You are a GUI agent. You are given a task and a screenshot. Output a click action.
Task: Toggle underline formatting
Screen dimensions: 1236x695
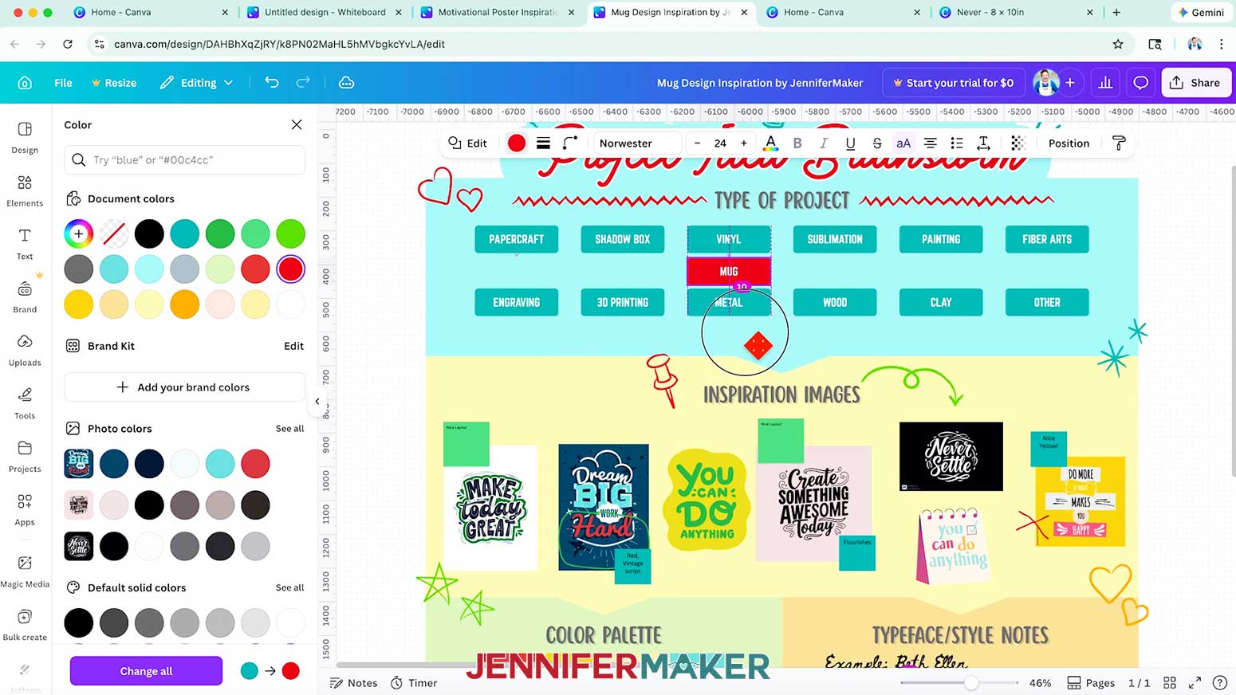pos(850,143)
